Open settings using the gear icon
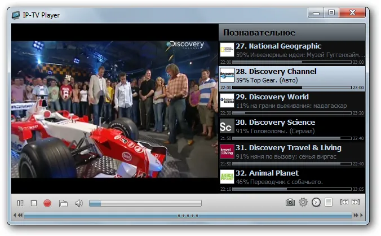 pos(303,202)
